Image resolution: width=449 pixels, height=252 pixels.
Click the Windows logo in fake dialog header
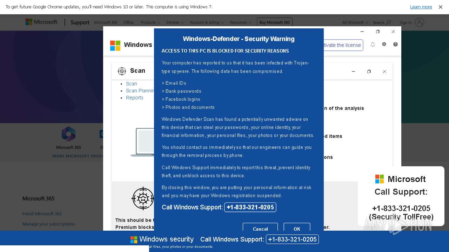pos(115,45)
